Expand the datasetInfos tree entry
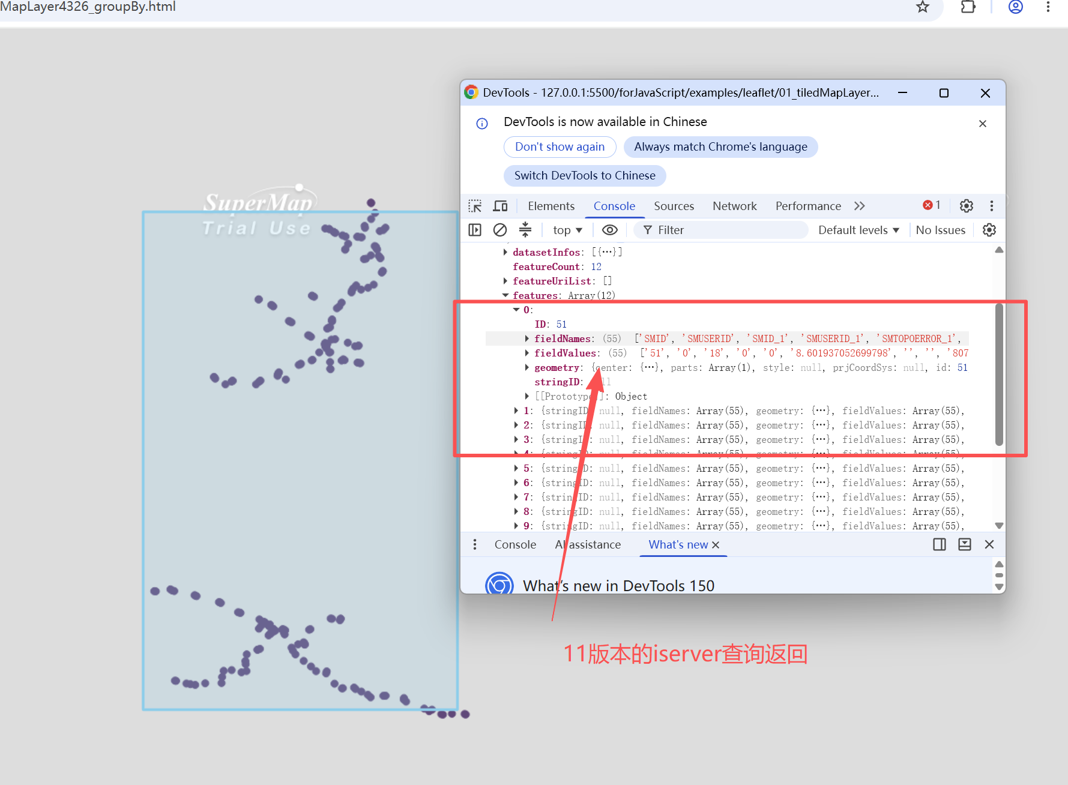The image size is (1068, 785). [x=505, y=252]
